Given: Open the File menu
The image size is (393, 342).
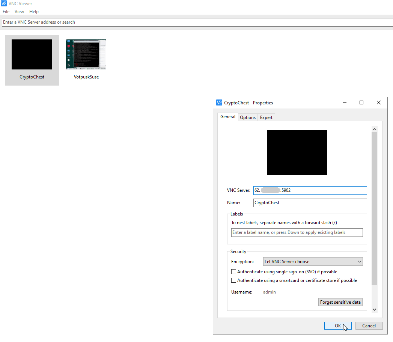Looking at the screenshot, I should [6, 12].
